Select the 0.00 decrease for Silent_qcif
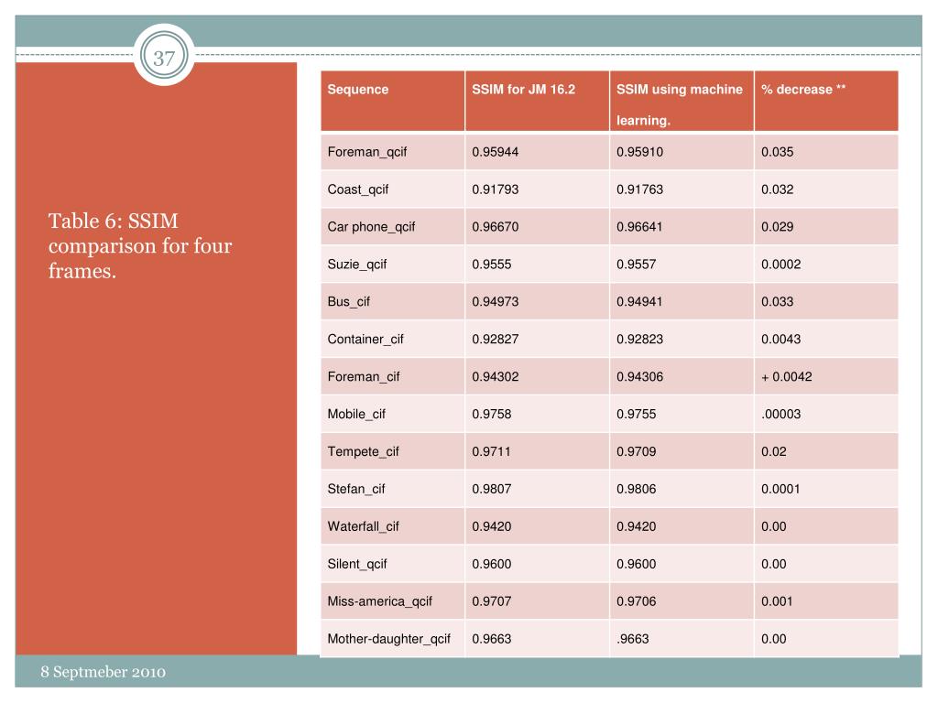The image size is (938, 703). [773, 564]
